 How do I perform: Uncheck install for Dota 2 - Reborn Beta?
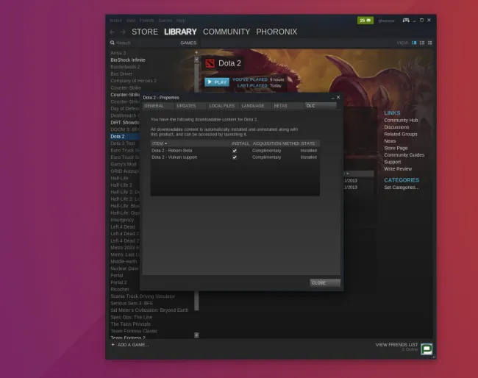(x=235, y=150)
